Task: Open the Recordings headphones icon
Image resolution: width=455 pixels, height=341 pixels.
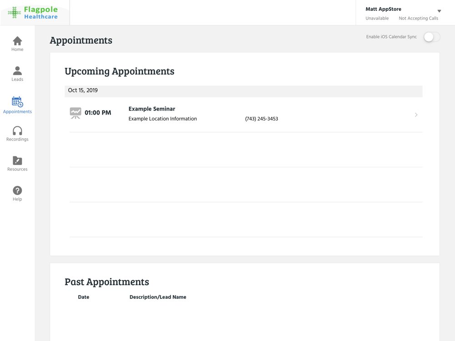Action: (x=17, y=131)
